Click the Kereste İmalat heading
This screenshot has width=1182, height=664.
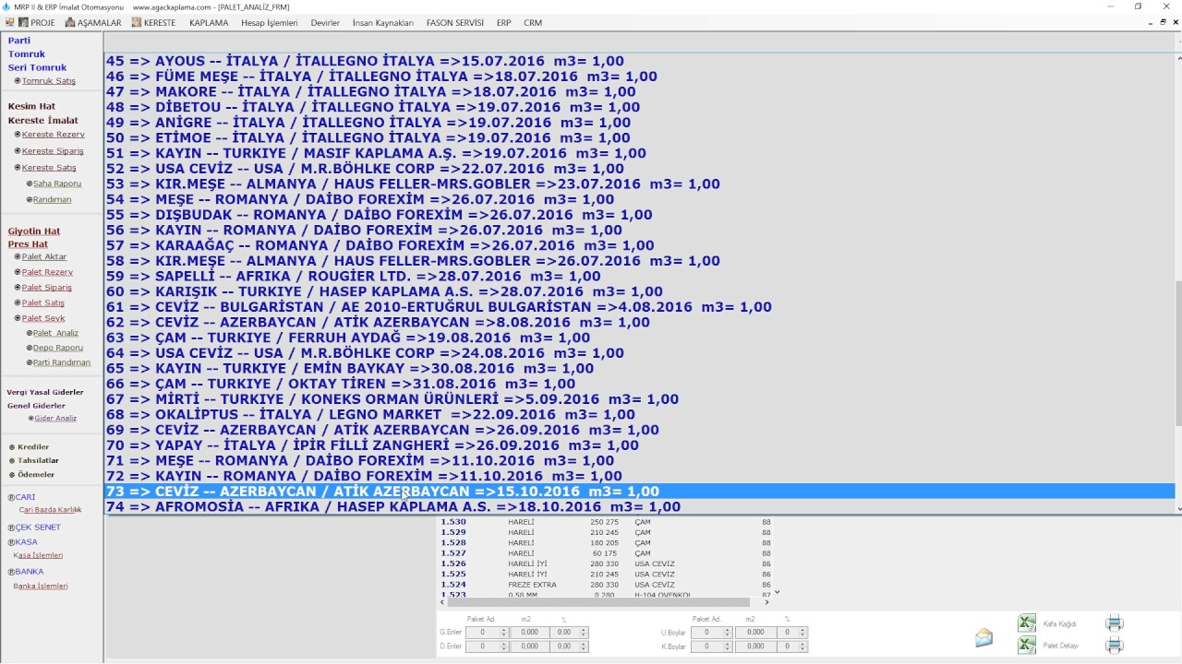point(42,121)
